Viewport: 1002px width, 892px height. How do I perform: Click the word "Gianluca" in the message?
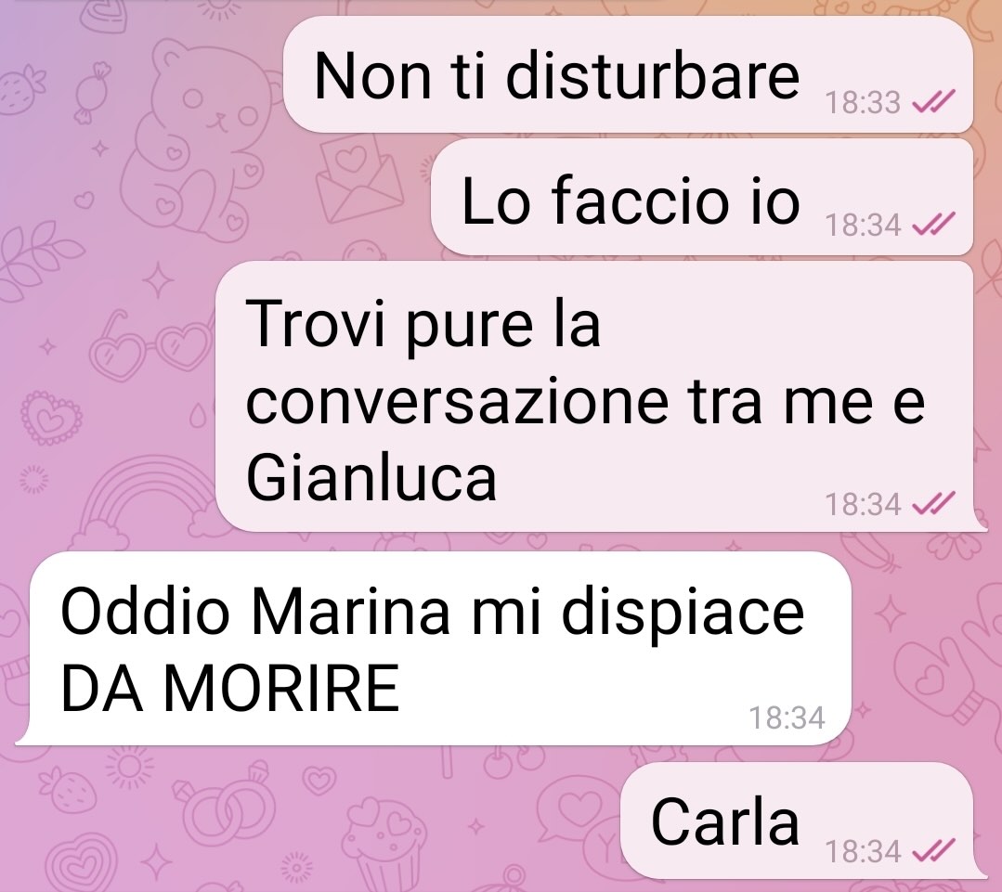(x=371, y=478)
